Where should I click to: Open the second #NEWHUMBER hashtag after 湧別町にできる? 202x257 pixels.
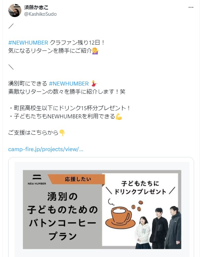click(69, 84)
